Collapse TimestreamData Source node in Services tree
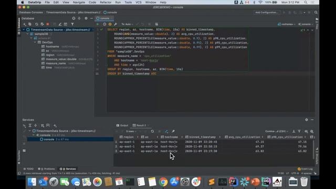The width and height of the screenshot is (336, 189). pyautogui.click(x=30, y=131)
